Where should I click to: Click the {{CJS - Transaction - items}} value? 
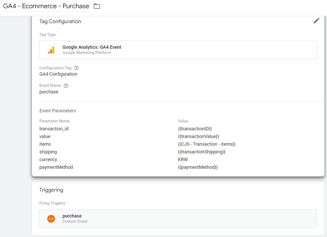[x=207, y=144]
